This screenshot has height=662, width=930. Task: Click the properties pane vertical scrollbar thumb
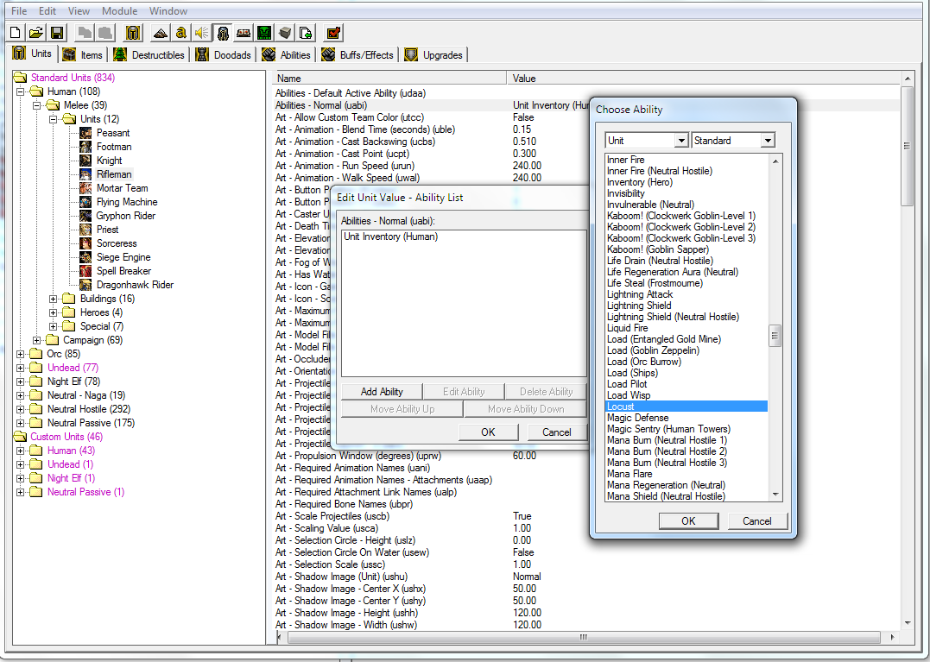907,146
